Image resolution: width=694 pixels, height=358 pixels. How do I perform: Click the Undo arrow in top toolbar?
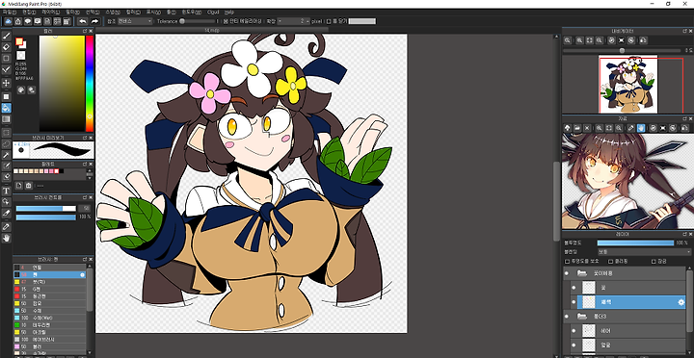[x=83, y=21]
